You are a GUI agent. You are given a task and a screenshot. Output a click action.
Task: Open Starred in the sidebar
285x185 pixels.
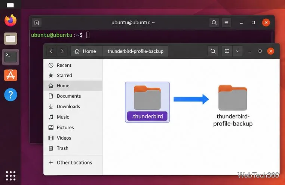(73, 75)
